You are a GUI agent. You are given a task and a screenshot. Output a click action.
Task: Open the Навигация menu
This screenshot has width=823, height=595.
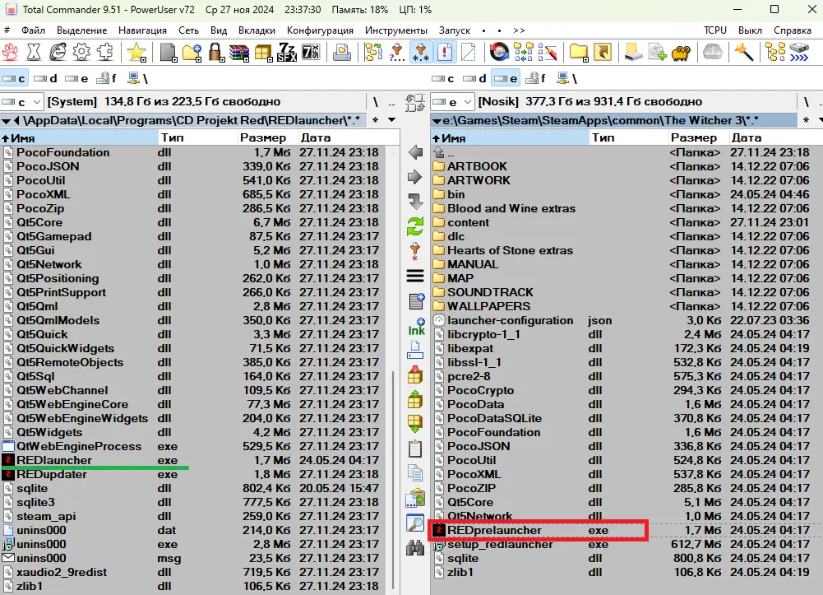pyautogui.click(x=142, y=30)
